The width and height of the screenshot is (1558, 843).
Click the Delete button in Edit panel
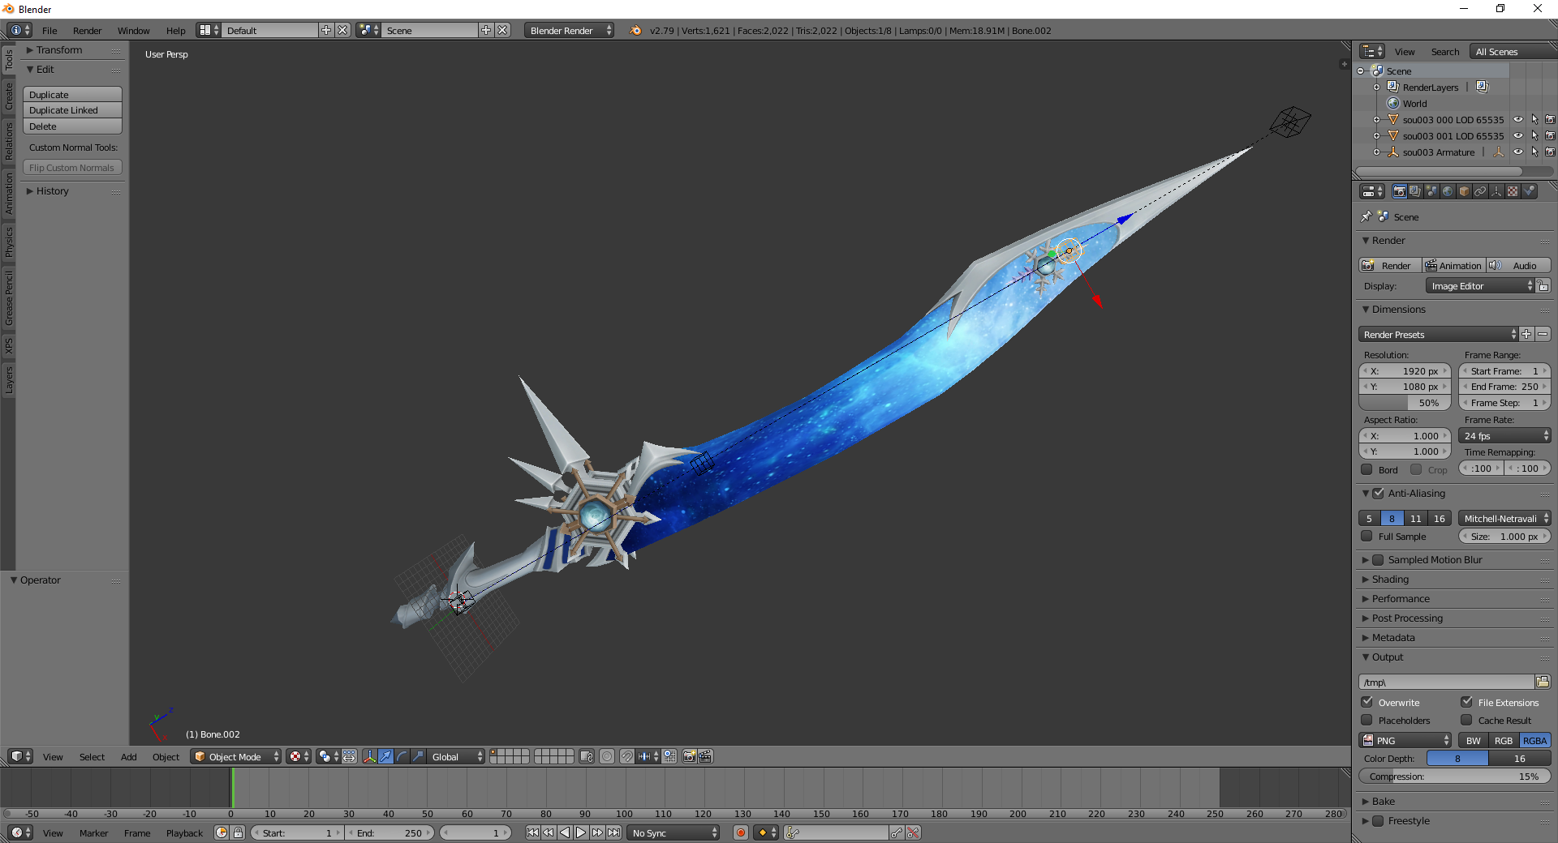coord(72,126)
